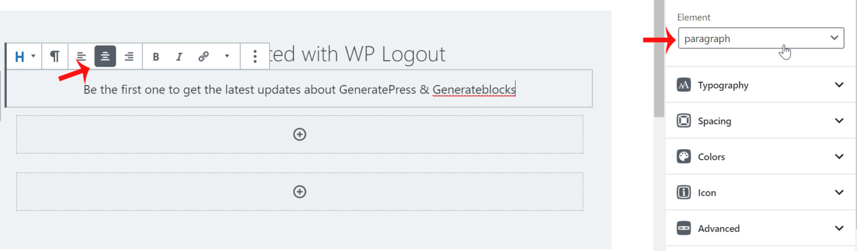Click the sidebar vertical scrollbar

(659, 67)
